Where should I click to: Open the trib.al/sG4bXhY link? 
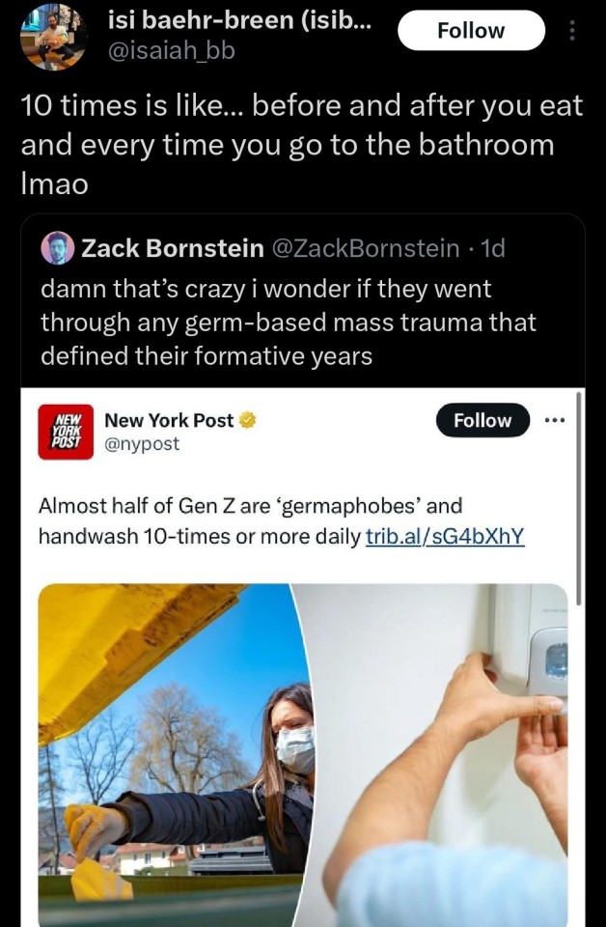click(446, 535)
